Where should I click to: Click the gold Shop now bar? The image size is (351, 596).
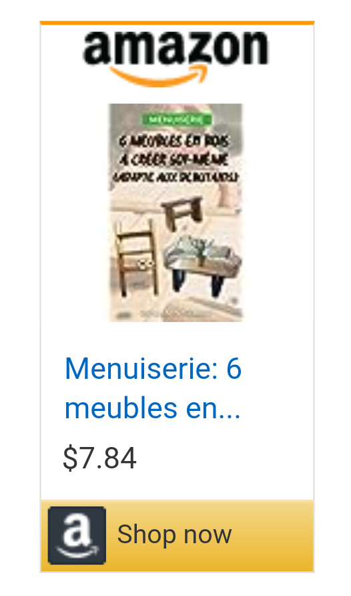178,536
